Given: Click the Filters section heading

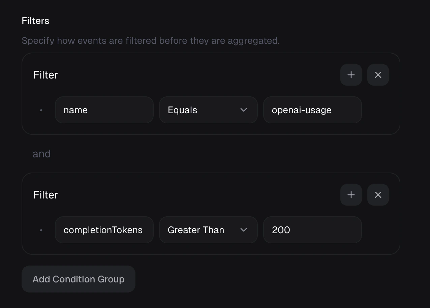Looking at the screenshot, I should [x=35, y=21].
